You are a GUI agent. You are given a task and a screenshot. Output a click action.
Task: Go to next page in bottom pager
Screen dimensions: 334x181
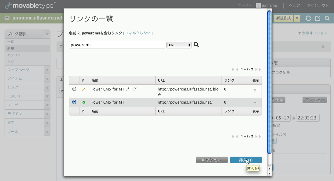(x=256, y=137)
